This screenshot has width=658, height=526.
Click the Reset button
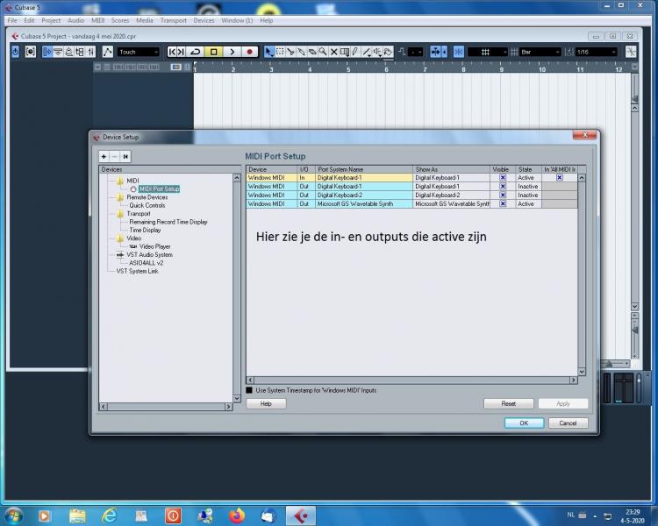[508, 403]
